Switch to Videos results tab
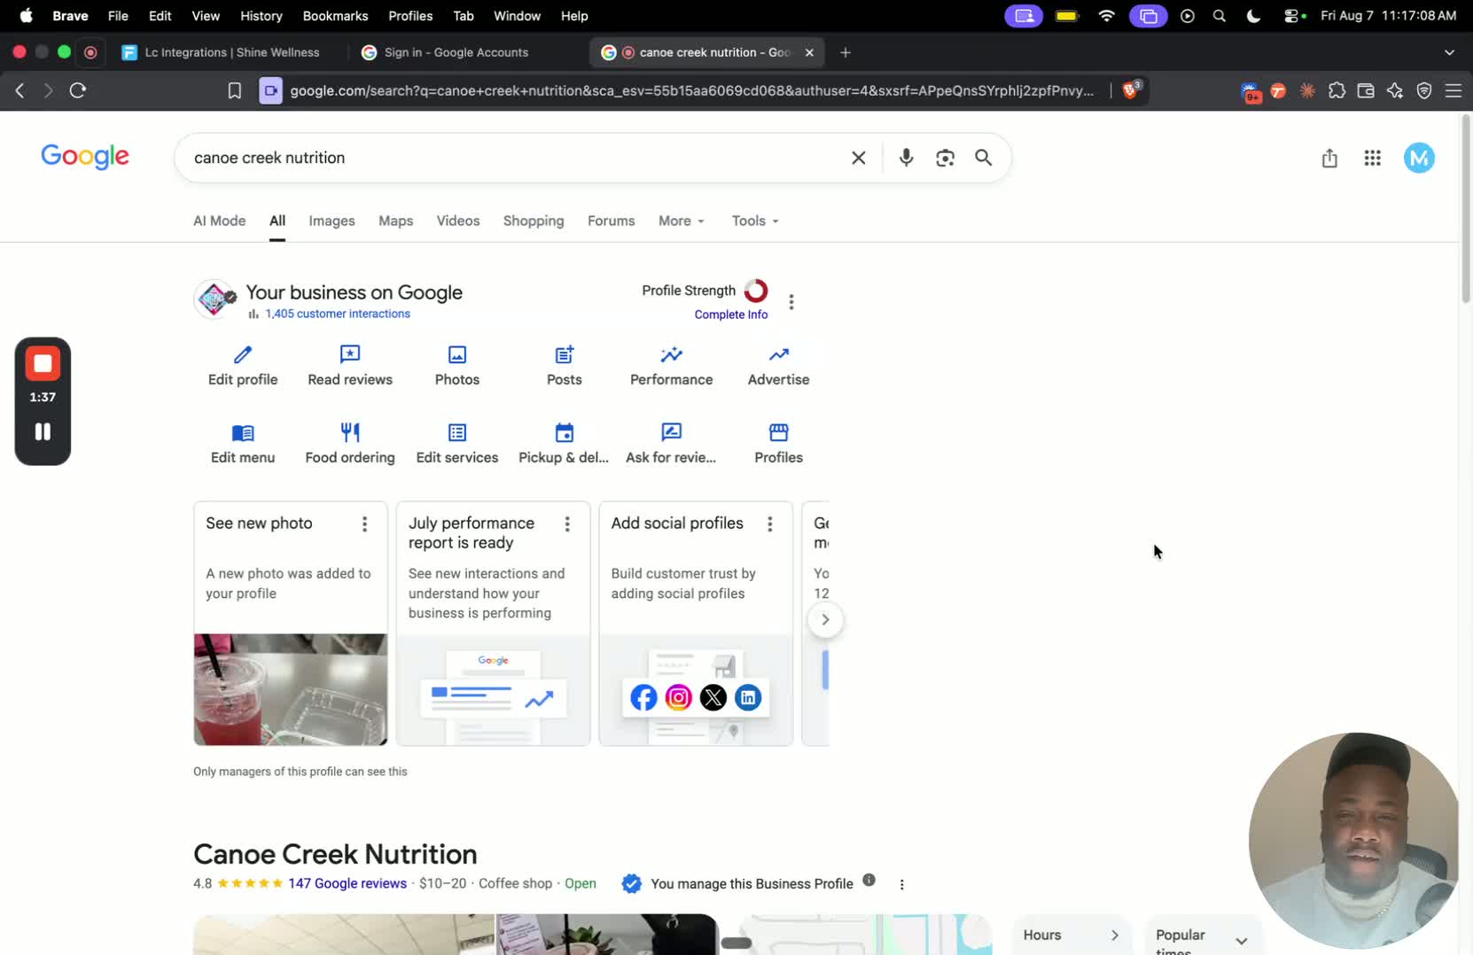This screenshot has width=1473, height=955. coord(458,221)
